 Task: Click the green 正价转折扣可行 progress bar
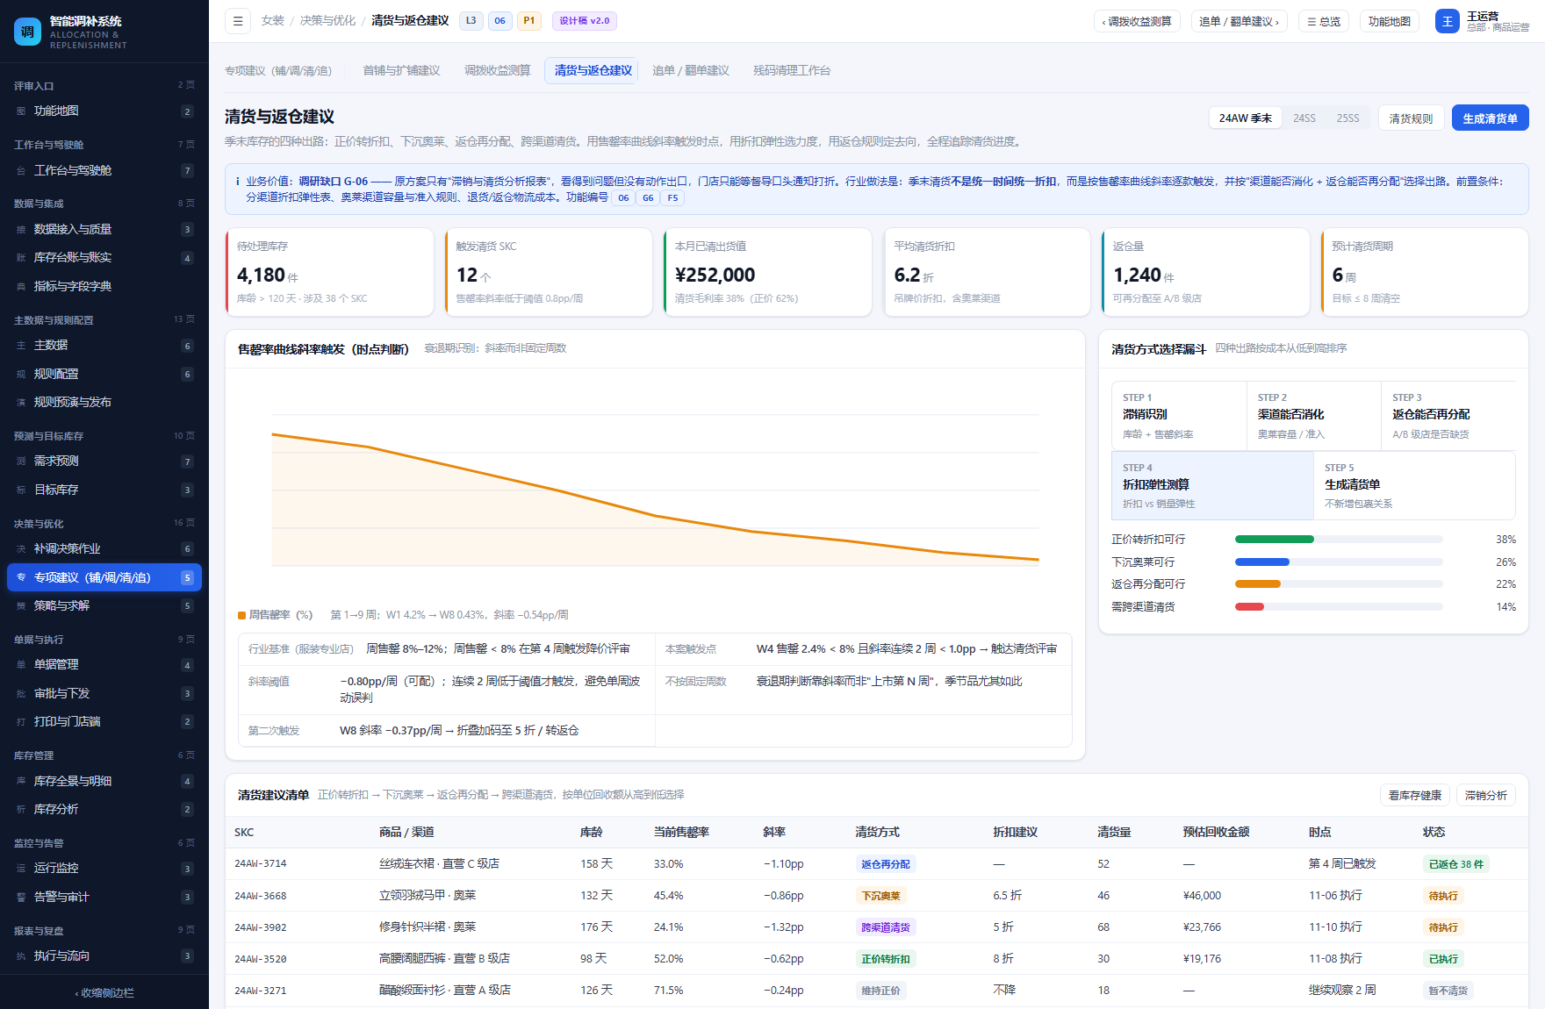pyautogui.click(x=1274, y=540)
